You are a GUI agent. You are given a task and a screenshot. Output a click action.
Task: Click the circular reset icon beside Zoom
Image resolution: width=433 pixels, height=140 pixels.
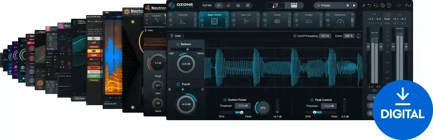[x=359, y=36]
